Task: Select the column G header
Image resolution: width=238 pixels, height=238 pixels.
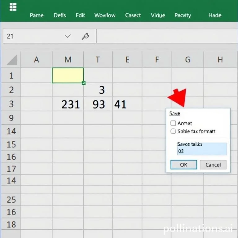Action: coord(187,59)
